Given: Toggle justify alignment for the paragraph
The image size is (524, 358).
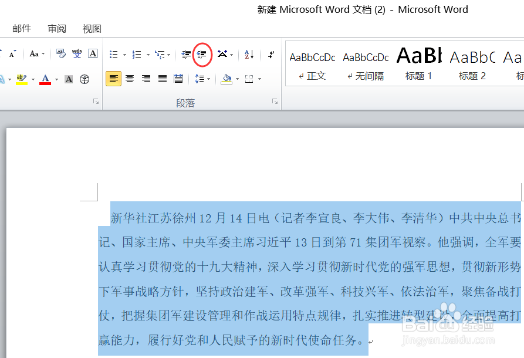Looking at the screenshot, I should [x=163, y=78].
